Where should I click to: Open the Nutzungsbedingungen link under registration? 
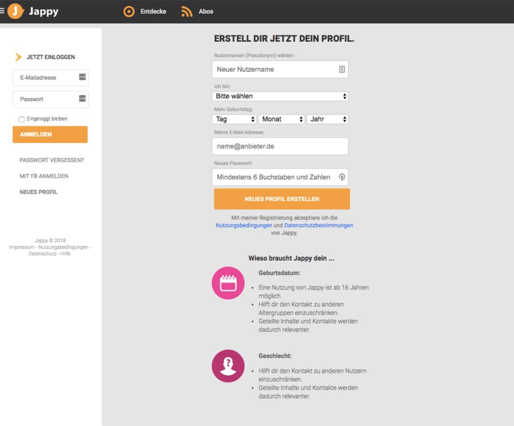(x=243, y=226)
